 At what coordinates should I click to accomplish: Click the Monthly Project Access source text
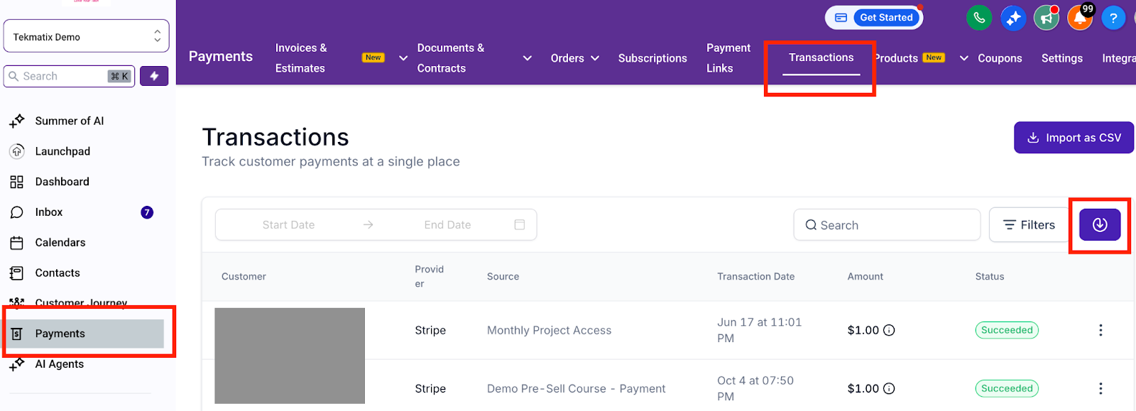(549, 330)
